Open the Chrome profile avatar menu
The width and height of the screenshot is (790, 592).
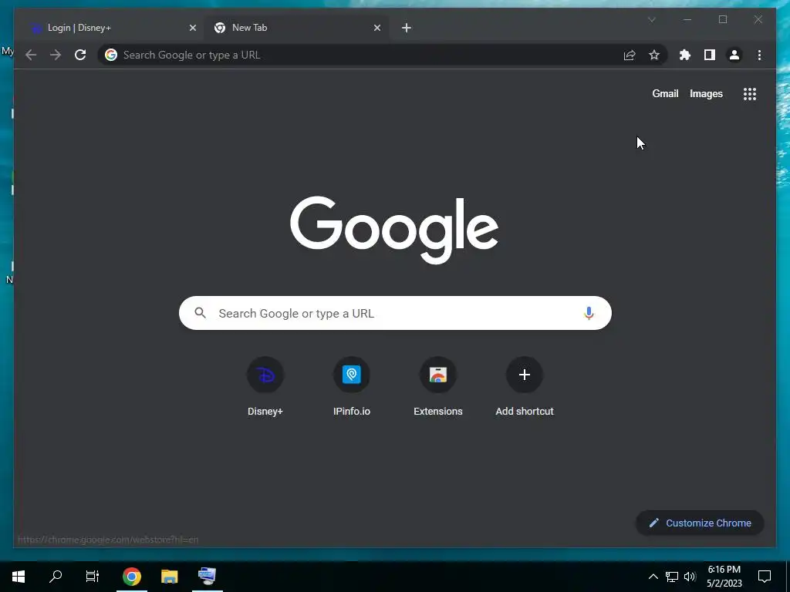coord(734,55)
